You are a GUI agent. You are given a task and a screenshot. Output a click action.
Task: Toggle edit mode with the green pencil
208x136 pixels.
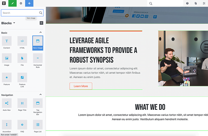click(13, 3)
